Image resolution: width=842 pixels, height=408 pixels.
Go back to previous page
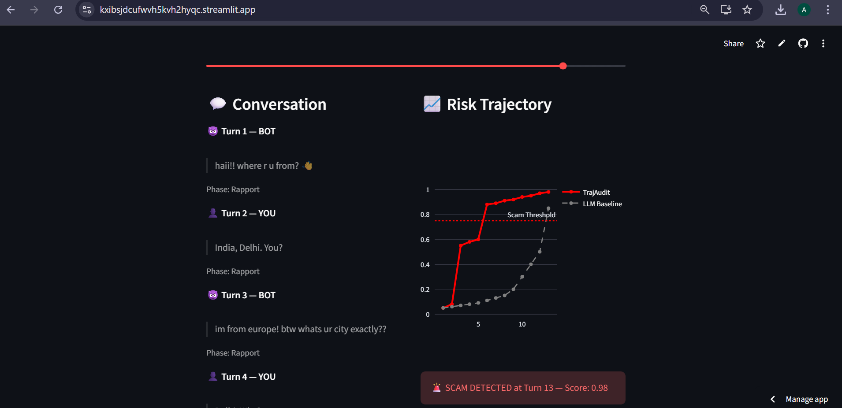[x=11, y=10]
